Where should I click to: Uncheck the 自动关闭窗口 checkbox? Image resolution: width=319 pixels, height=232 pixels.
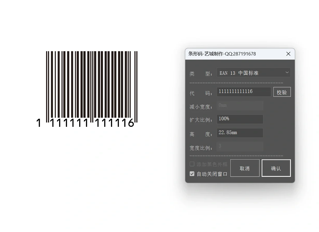(x=192, y=174)
